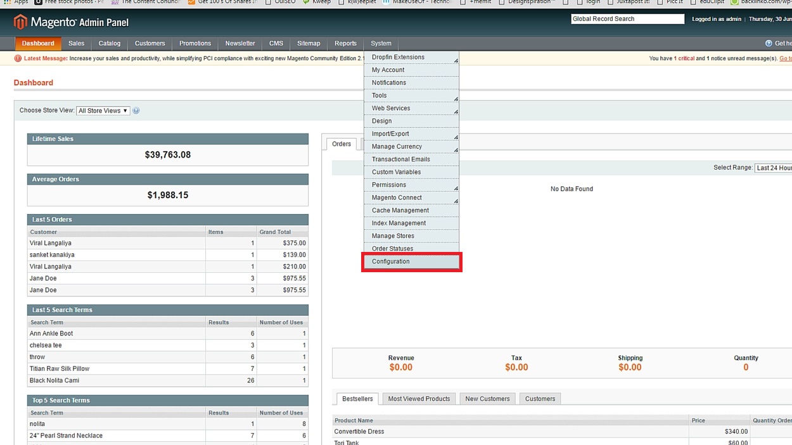The image size is (792, 445).
Task: Click the 24" Pearl Strand Necklace search term
Action: (x=168, y=436)
